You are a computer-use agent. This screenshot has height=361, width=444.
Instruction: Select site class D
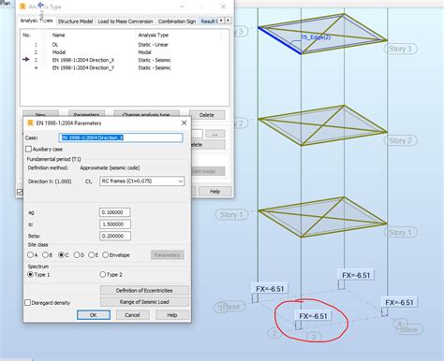tap(77, 254)
